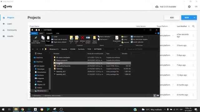Click TESIS in the address breadcrumb

pos(89,49)
